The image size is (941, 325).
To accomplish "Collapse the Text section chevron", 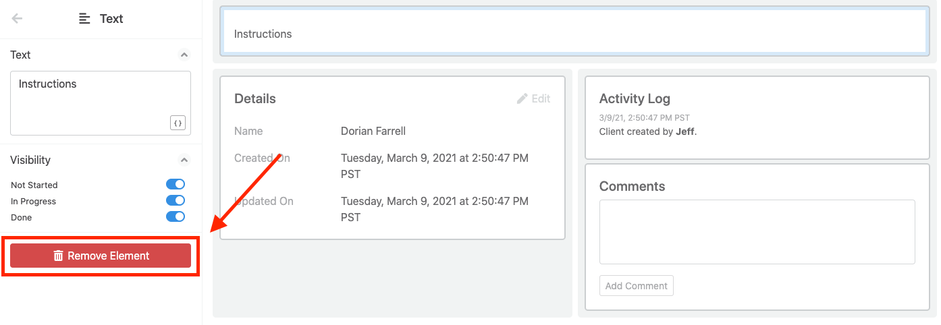I will (x=184, y=55).
